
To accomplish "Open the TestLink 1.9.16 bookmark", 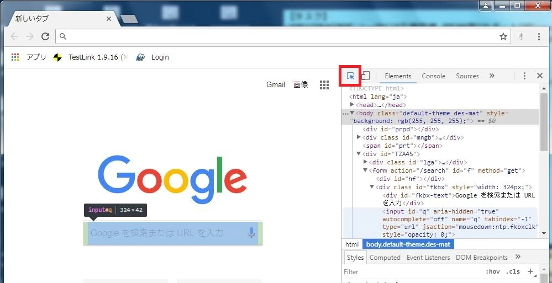I will (91, 57).
